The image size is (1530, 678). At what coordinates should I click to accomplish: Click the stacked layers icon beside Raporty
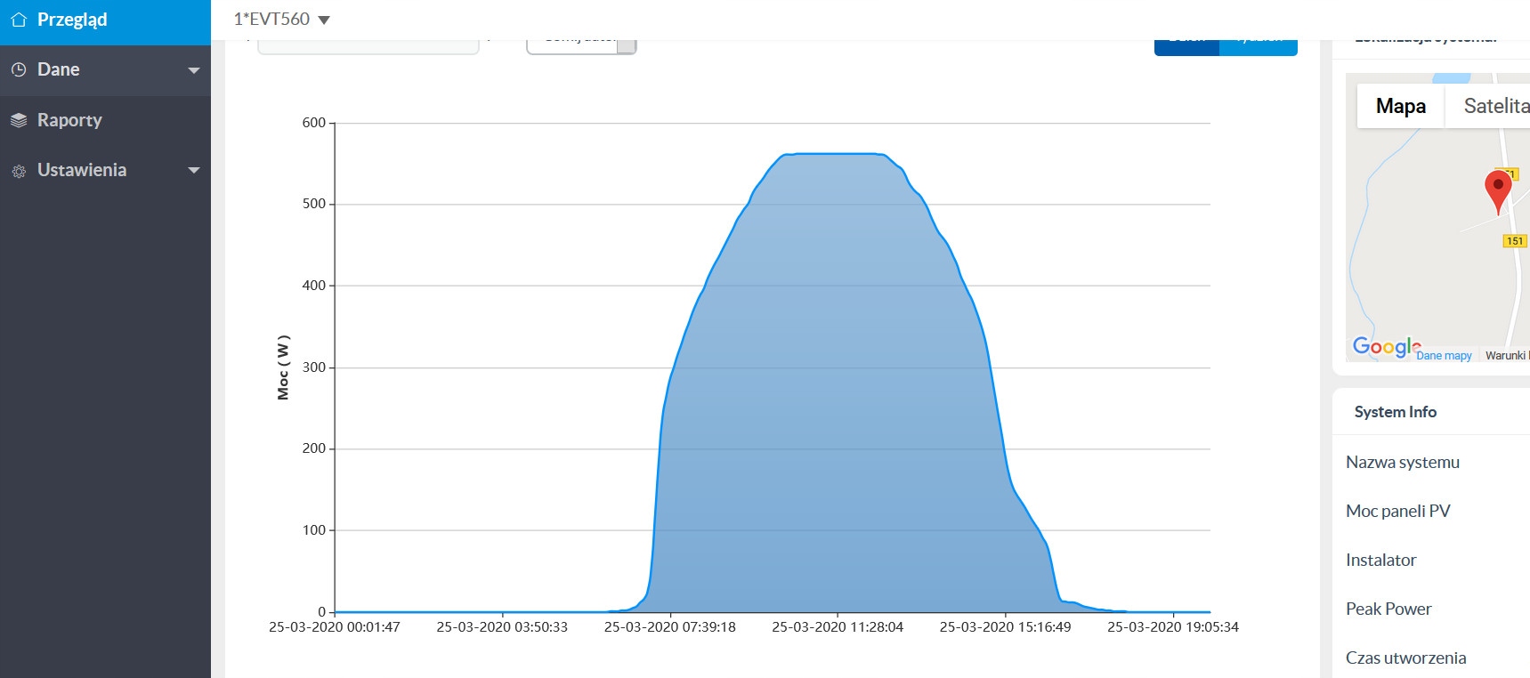click(19, 120)
